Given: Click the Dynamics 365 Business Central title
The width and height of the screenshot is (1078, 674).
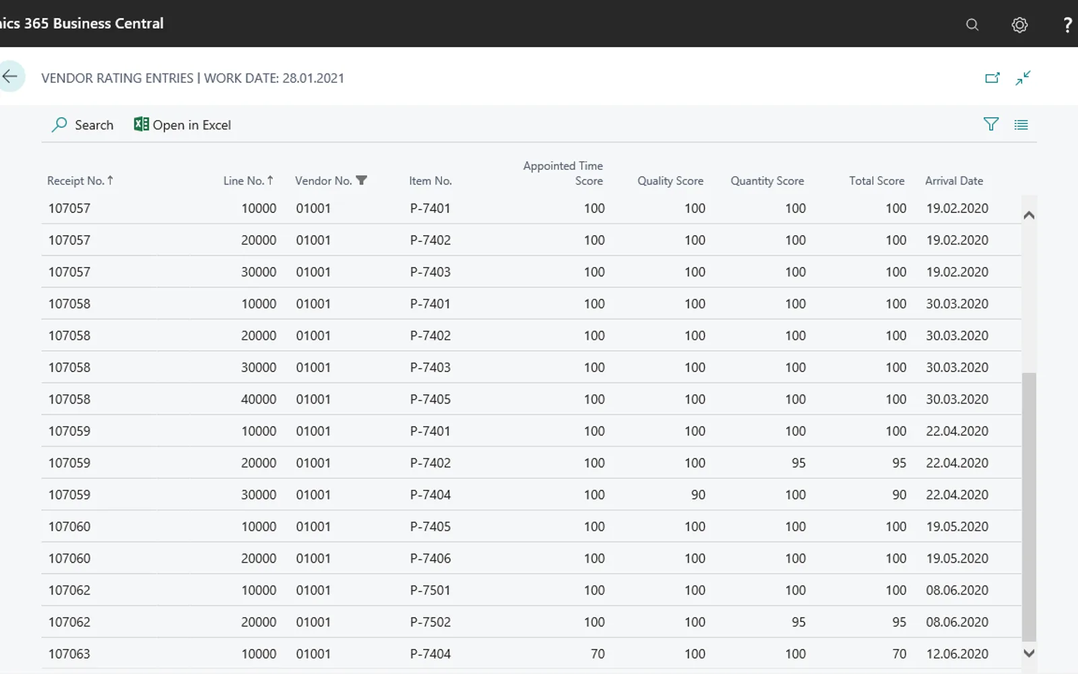Looking at the screenshot, I should point(82,24).
